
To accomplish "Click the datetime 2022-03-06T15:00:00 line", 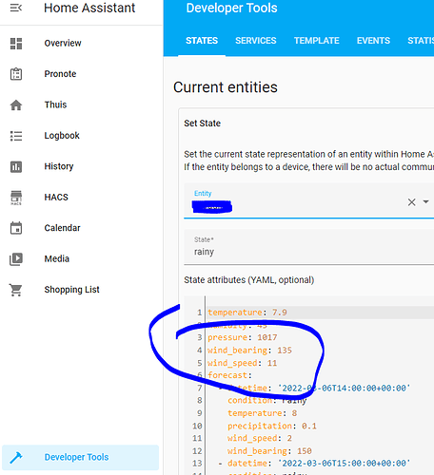I will pyautogui.click(x=314, y=464).
